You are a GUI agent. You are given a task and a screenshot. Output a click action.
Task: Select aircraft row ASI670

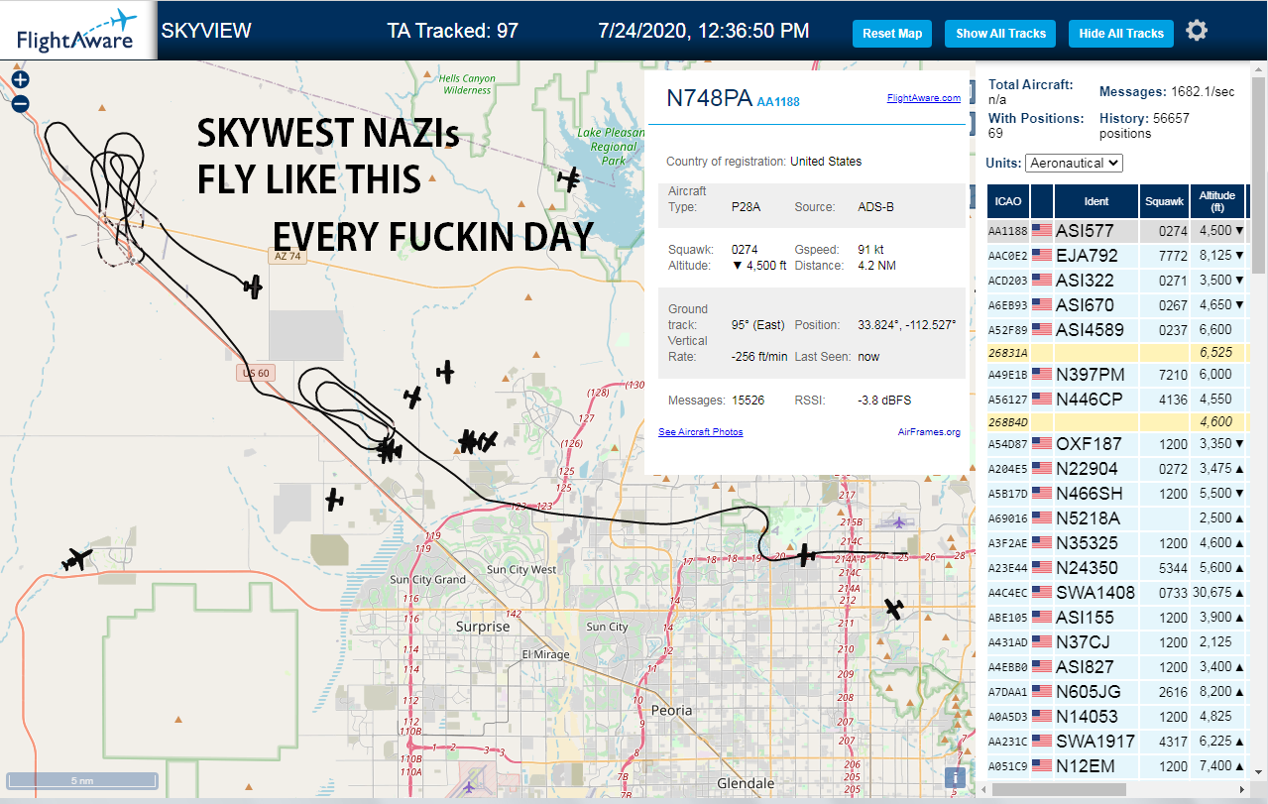[x=1117, y=304]
